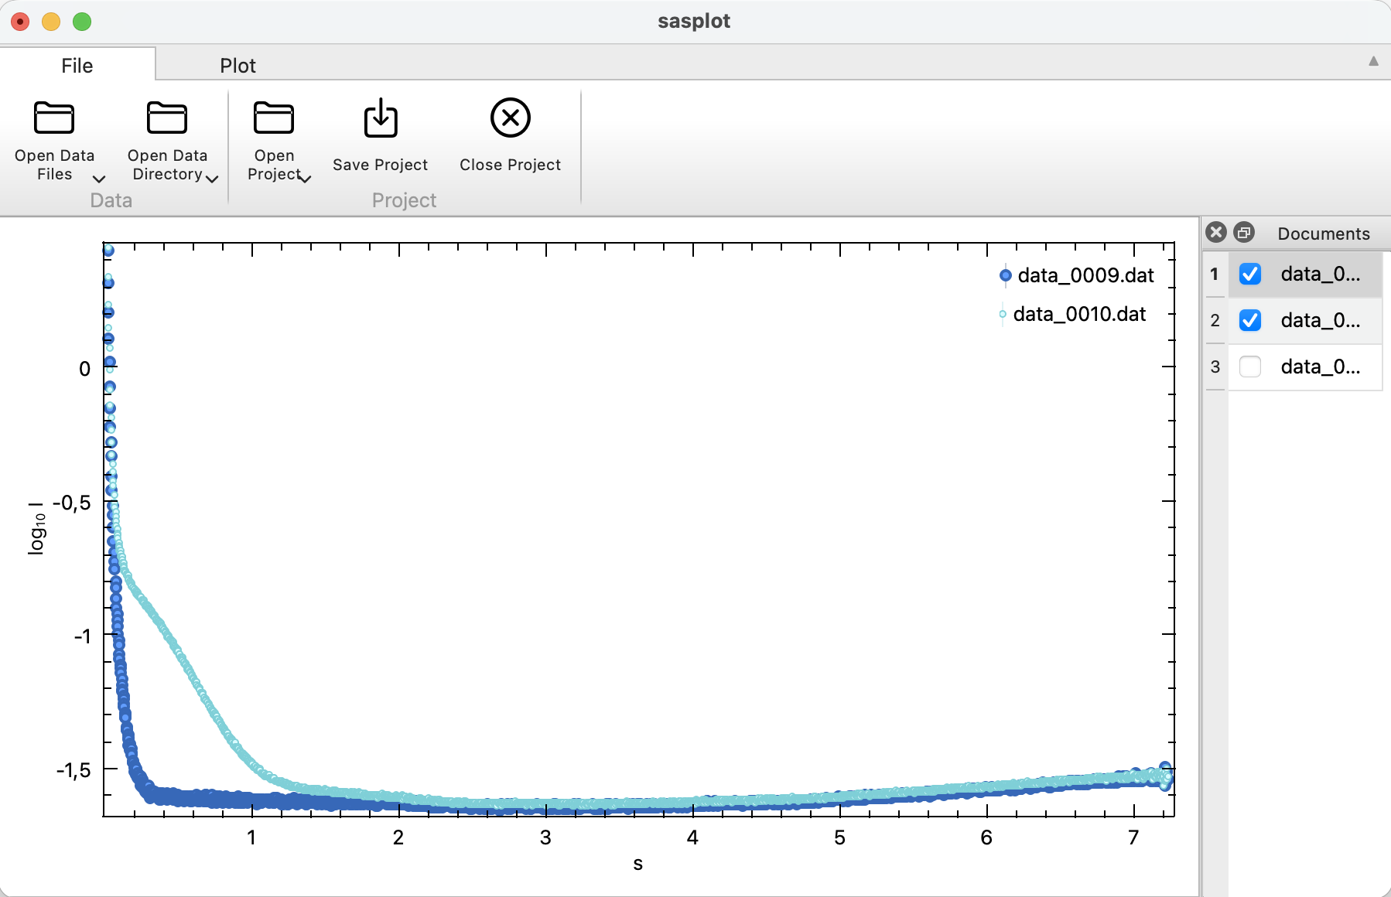
Task: Switch to the Plot tab
Action: click(x=238, y=66)
